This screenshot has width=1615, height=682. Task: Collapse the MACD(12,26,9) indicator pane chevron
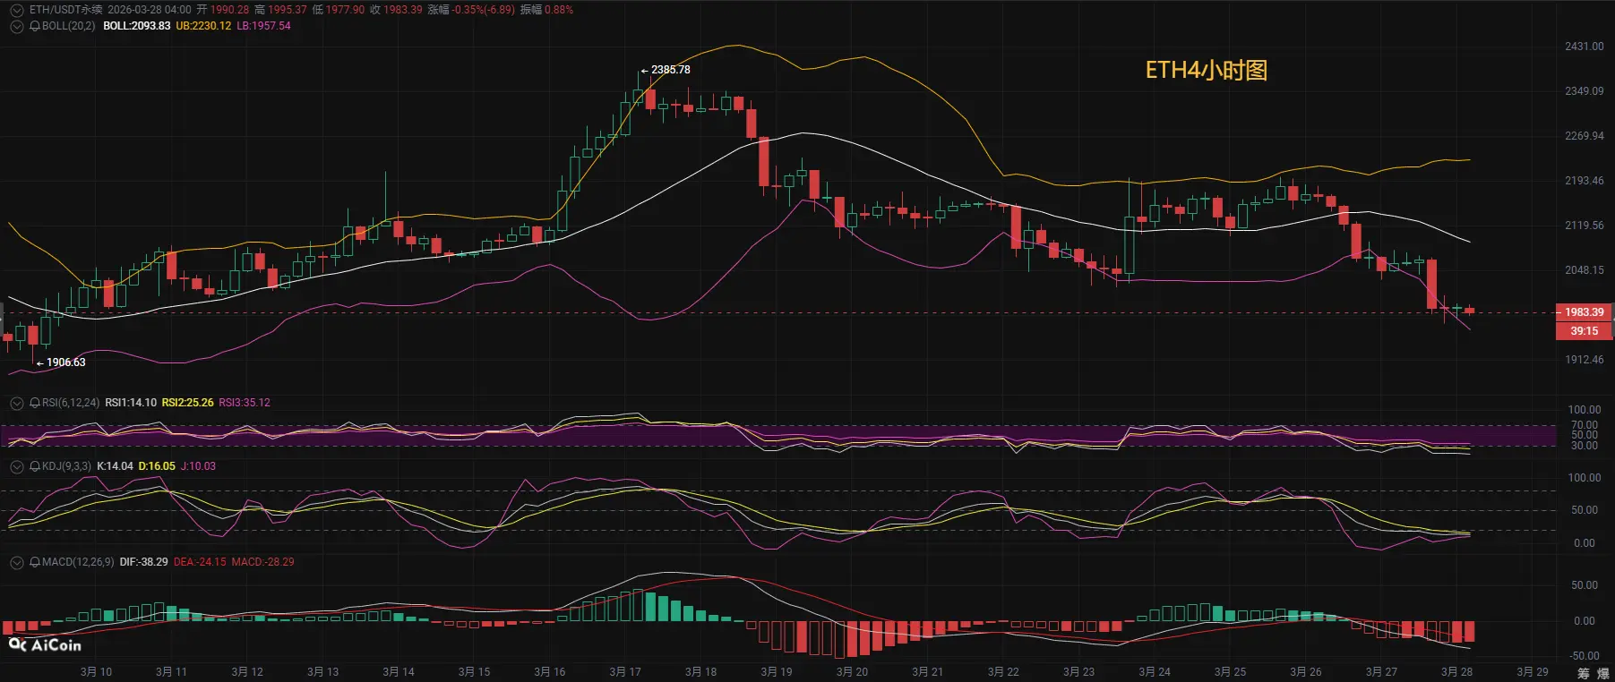(16, 562)
